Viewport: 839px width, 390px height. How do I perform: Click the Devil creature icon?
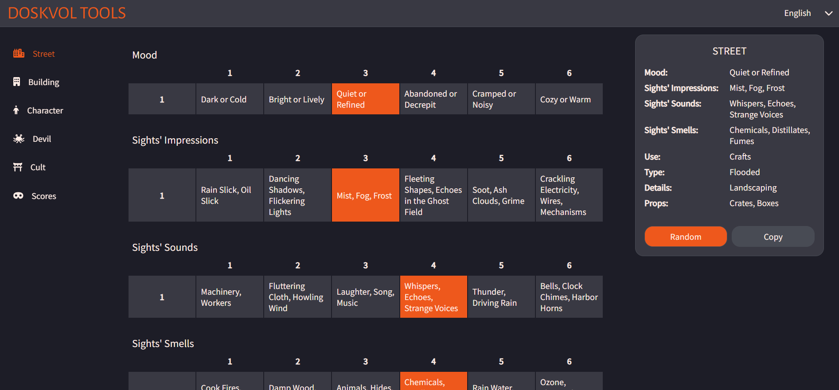click(x=19, y=139)
